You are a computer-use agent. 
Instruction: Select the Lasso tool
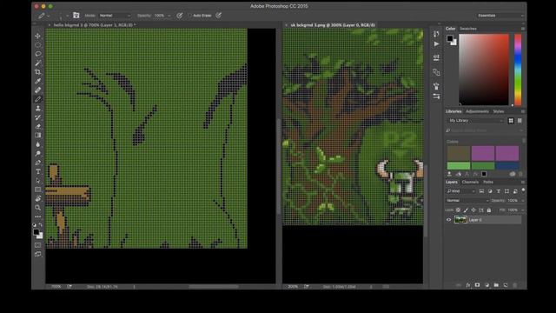point(38,54)
